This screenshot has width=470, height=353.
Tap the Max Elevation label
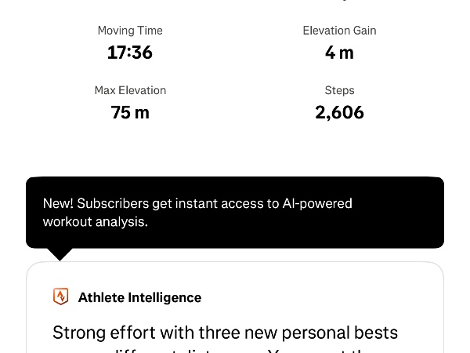(x=130, y=90)
